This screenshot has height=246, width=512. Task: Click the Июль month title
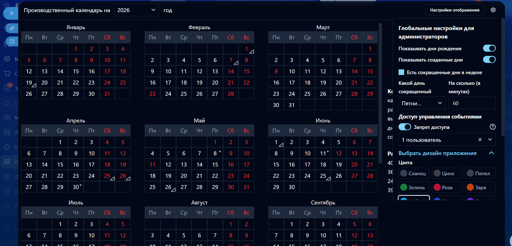[76, 202]
